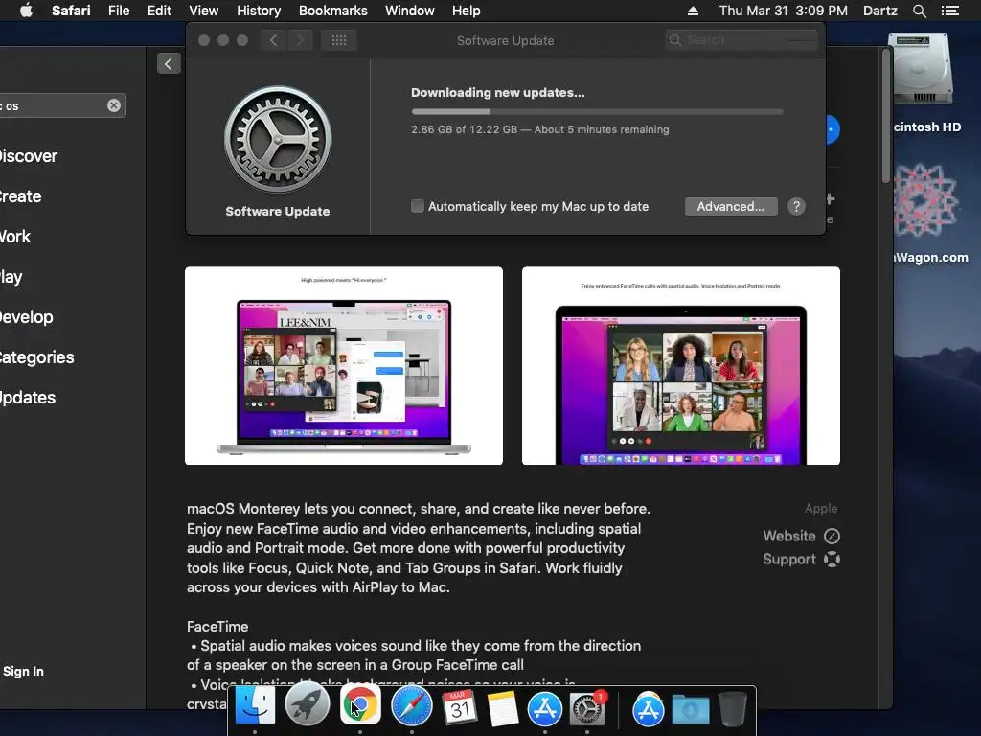Click '2.86 GB of 12.22 GB' status text

click(465, 129)
